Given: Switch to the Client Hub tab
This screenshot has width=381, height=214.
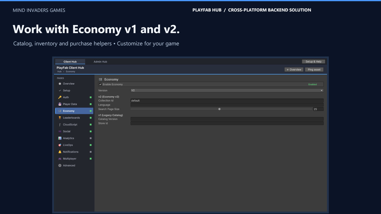Looking at the screenshot, I should coord(70,62).
